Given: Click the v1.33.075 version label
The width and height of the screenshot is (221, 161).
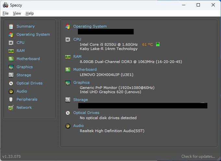Looking at the screenshot, I should coord(12,156).
